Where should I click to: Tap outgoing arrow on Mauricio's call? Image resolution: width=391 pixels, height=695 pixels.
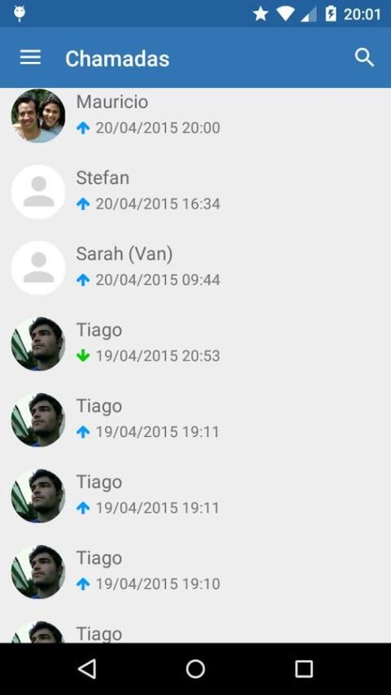click(x=83, y=128)
